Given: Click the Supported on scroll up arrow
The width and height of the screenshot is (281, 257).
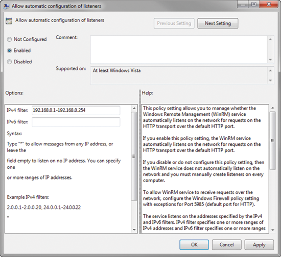Looking at the screenshot, I should tap(270, 71).
